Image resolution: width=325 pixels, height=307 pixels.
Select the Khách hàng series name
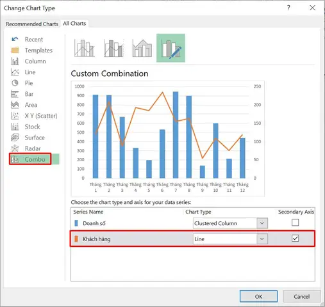(97, 239)
